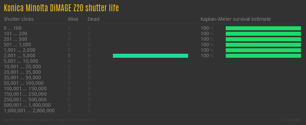Image resolution: width=306 pixels, height=125 pixels.
Task: Click the survival bar in the 2,001 ... 5,000 row
Action: (263, 56)
